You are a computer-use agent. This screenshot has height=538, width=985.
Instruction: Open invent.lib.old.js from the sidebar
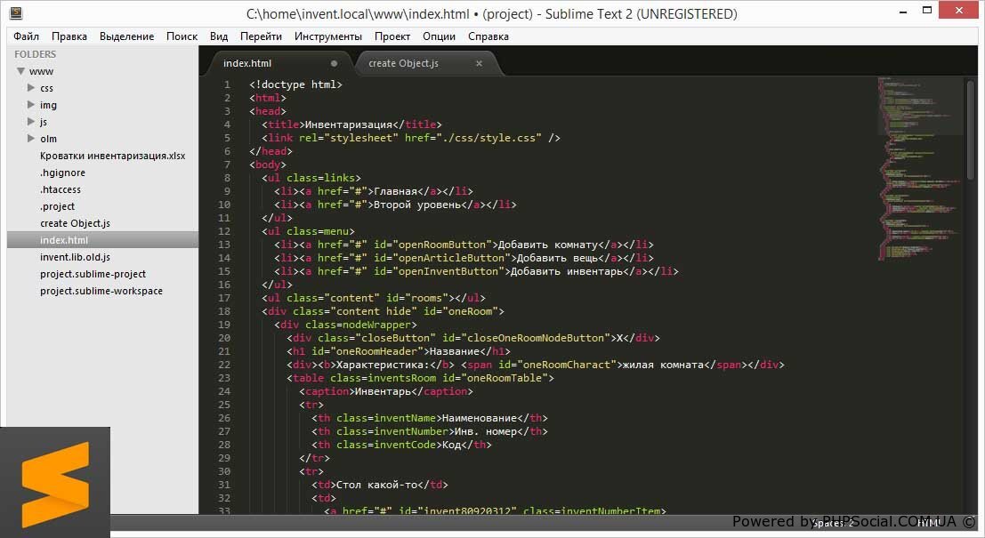[x=75, y=257]
